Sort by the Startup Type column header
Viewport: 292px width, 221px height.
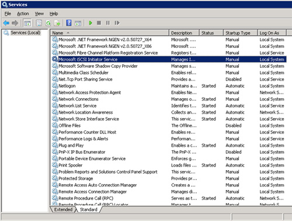click(241, 33)
